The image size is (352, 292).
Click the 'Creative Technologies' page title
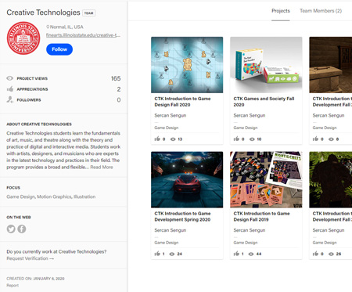point(43,13)
